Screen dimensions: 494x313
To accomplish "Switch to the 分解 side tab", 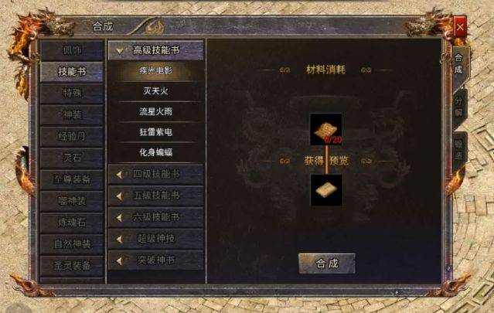I will click(459, 107).
